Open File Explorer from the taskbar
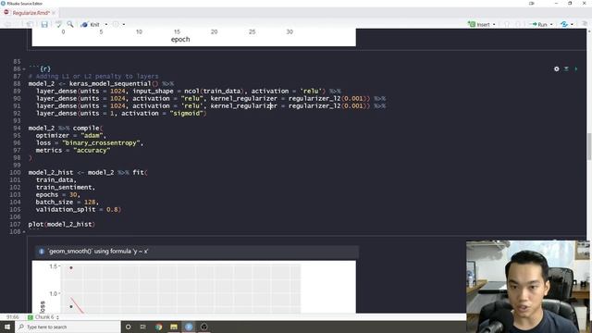This screenshot has width=592, height=333. pos(174,327)
